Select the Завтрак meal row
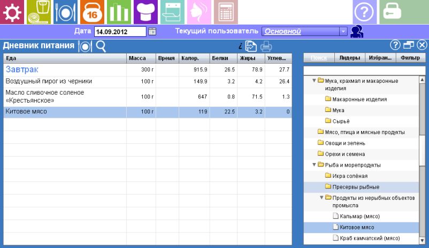 point(64,69)
